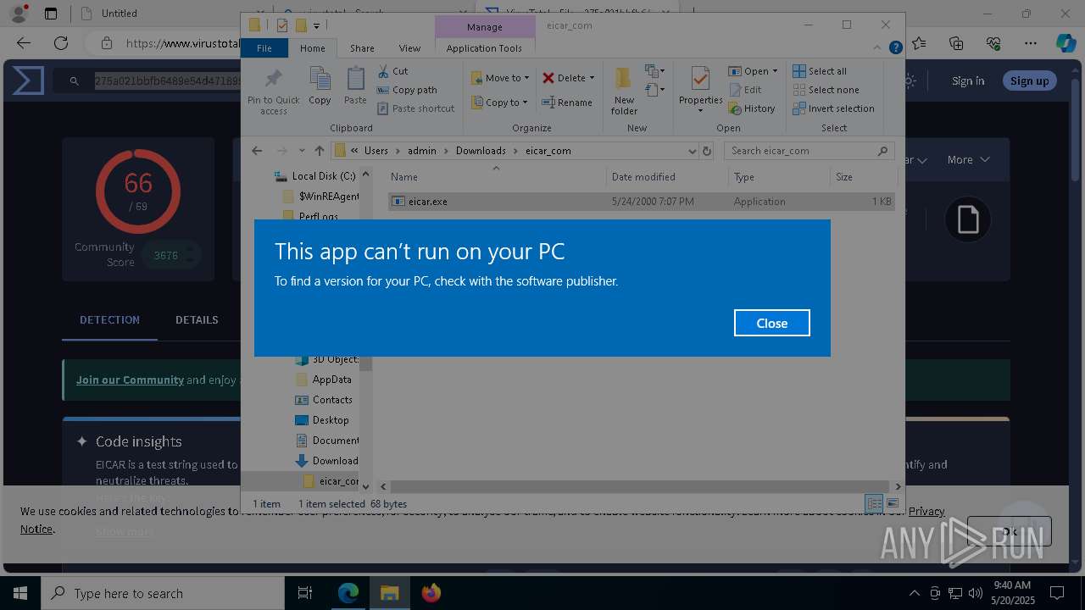Click the Rename command
Viewport: 1085px width, 610px height.
(568, 103)
